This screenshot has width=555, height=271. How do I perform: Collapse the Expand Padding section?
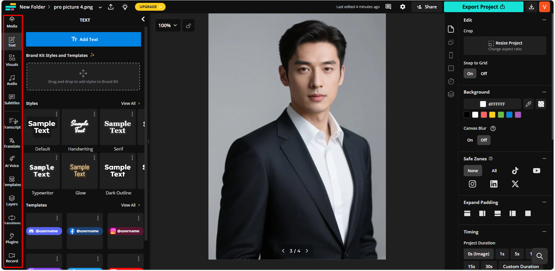tap(544, 202)
